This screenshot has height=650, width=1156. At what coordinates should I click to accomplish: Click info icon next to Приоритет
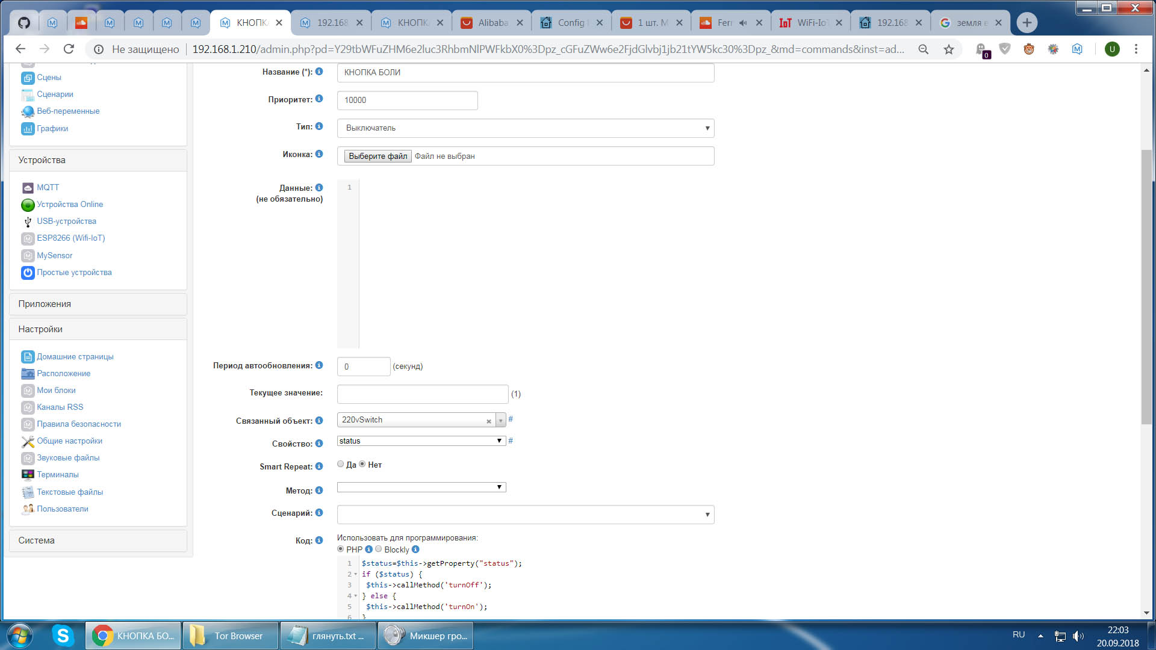click(x=319, y=99)
